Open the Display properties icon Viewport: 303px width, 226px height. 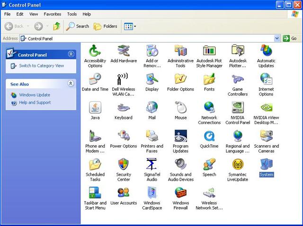pos(152,82)
